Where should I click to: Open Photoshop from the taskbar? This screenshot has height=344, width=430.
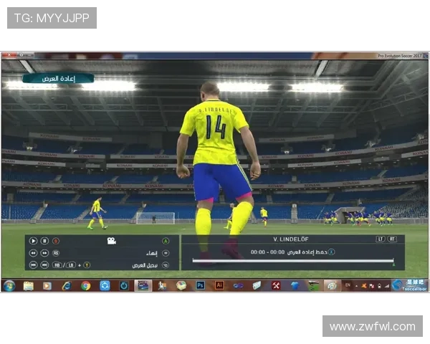[200, 285]
